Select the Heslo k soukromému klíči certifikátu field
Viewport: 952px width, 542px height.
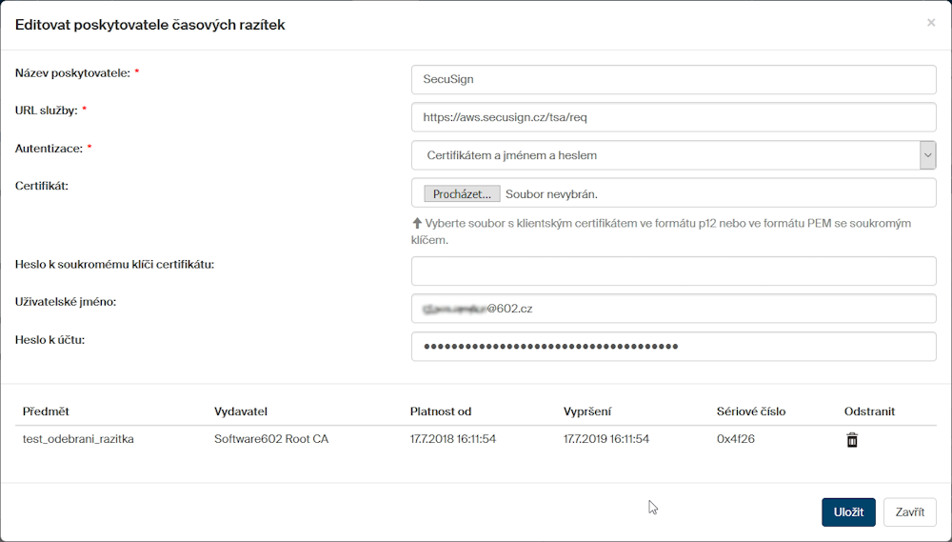(x=673, y=271)
